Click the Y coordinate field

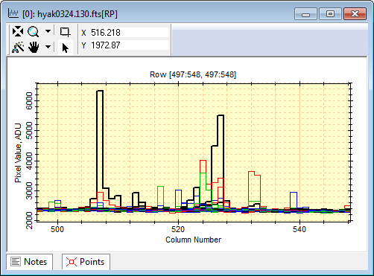(129, 45)
